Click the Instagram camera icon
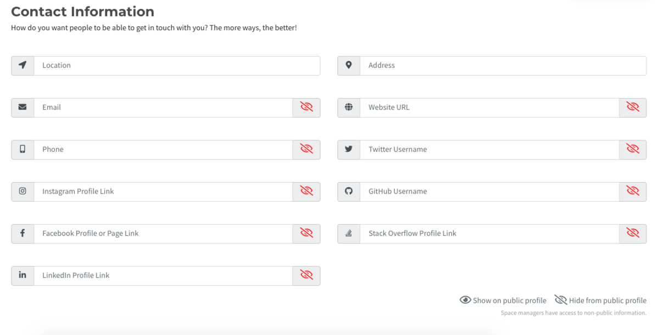The height and width of the screenshot is (335, 659). [x=23, y=191]
